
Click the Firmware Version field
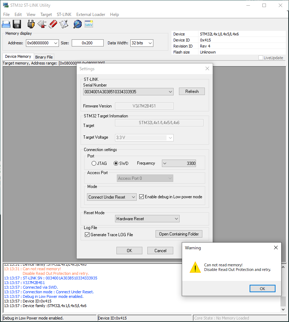(x=144, y=106)
